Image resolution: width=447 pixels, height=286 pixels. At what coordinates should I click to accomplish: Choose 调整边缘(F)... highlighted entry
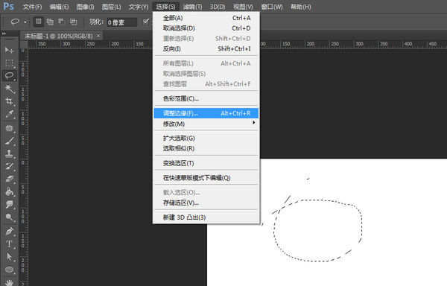206,113
